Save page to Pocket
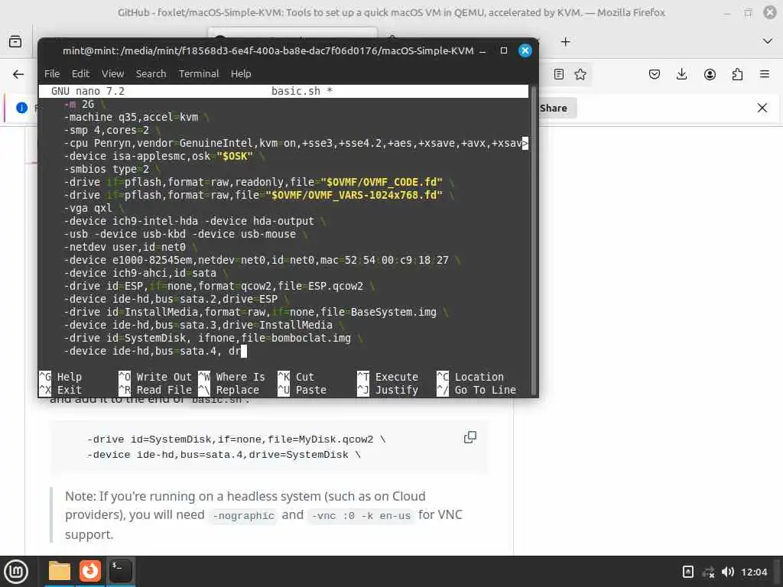 (x=655, y=74)
